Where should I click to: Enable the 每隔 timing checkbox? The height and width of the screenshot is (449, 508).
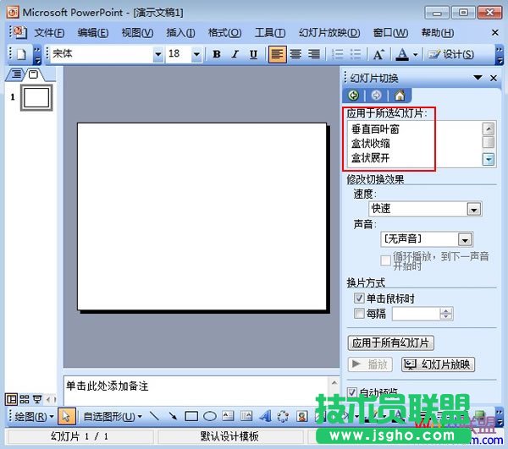[x=359, y=314]
